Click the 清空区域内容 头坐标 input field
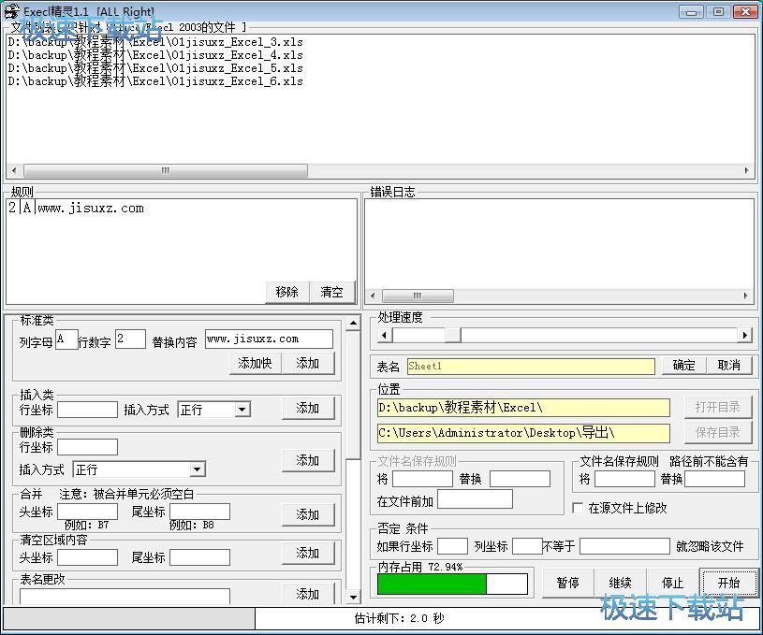763x635 pixels. [x=88, y=557]
